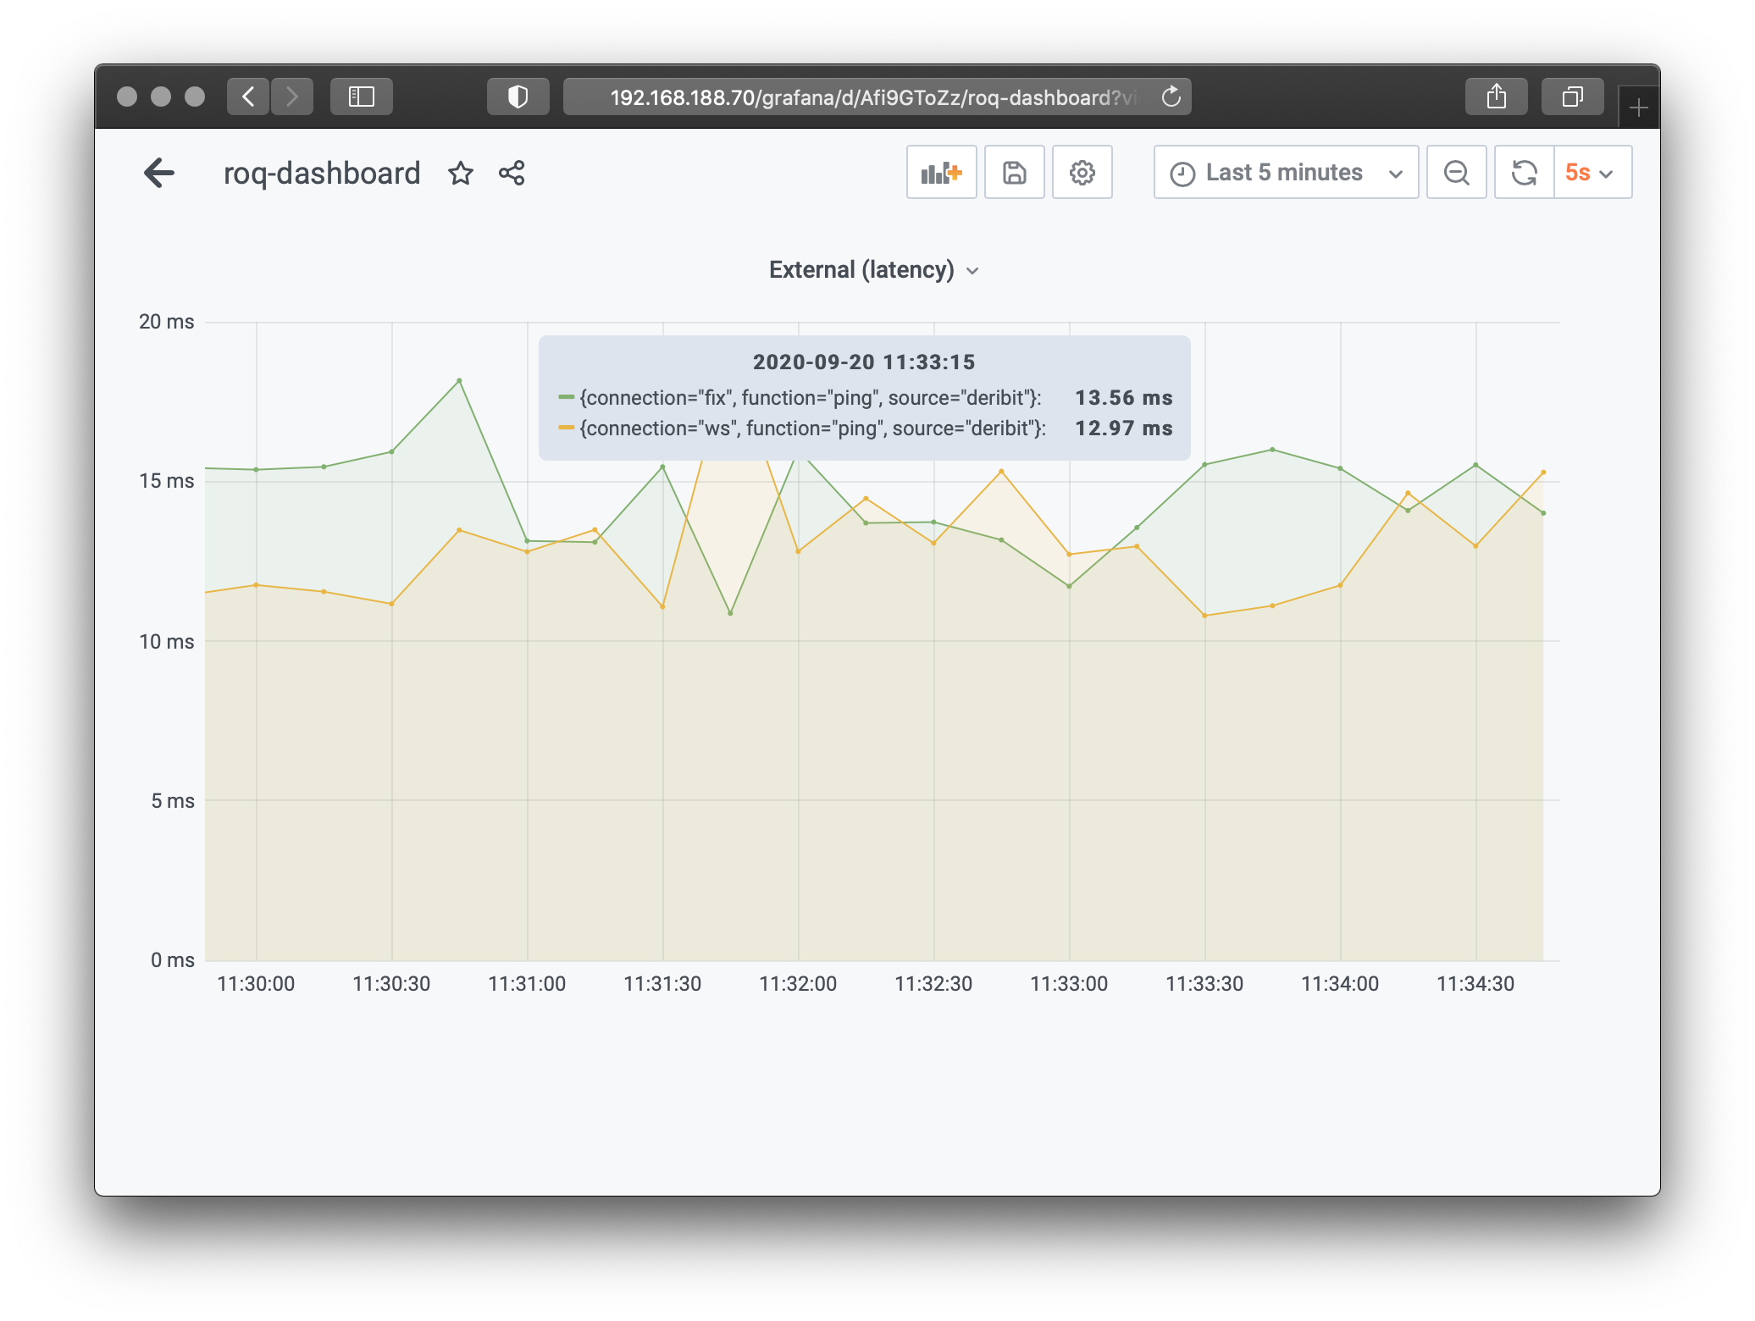The width and height of the screenshot is (1755, 1321).
Task: Open the 5s refresh interval dropdown
Action: tap(1592, 172)
